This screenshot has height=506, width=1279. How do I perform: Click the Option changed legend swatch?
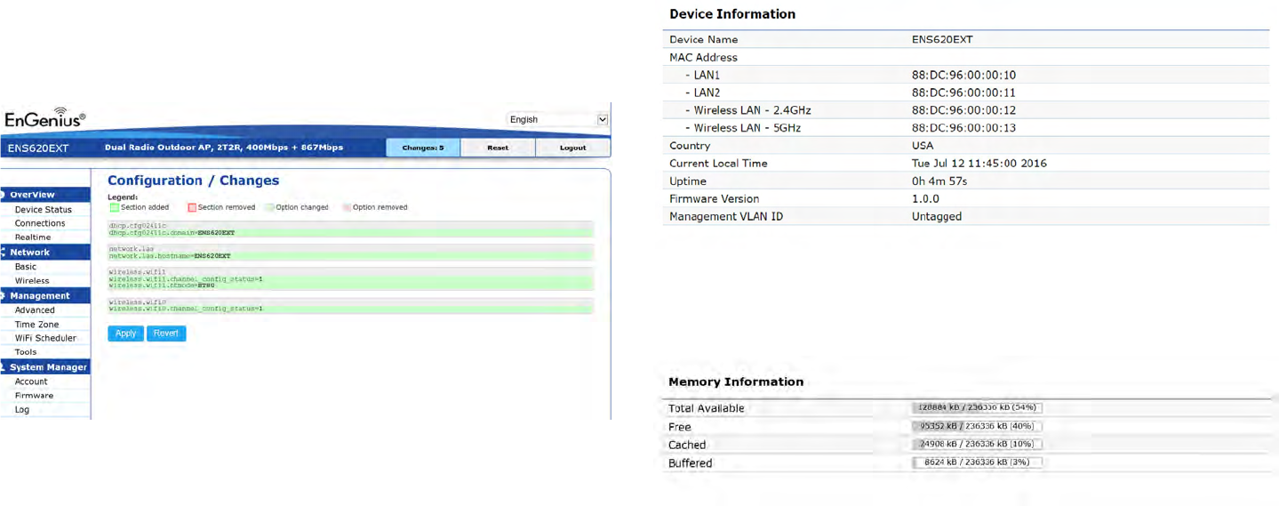point(269,207)
